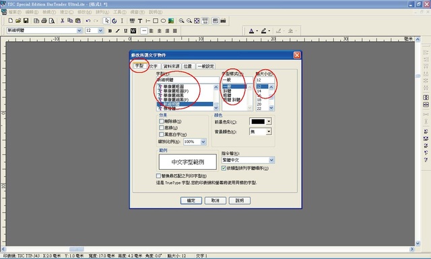This screenshot has height=259, width=431.
Task: Toggle Italic in formatting toolbar
Action: click(118, 30)
